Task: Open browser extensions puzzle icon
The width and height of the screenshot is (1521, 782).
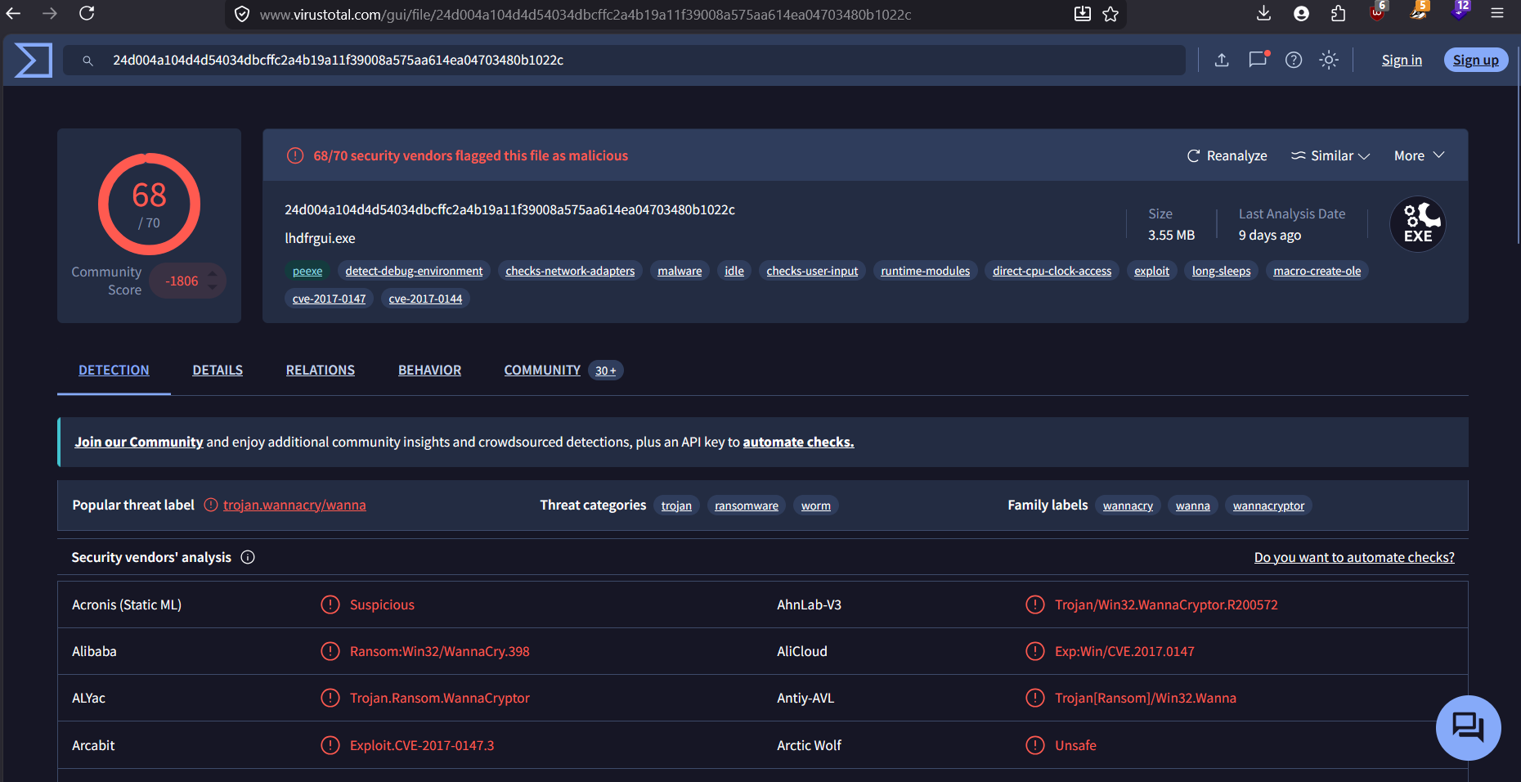Action: pyautogui.click(x=1339, y=13)
